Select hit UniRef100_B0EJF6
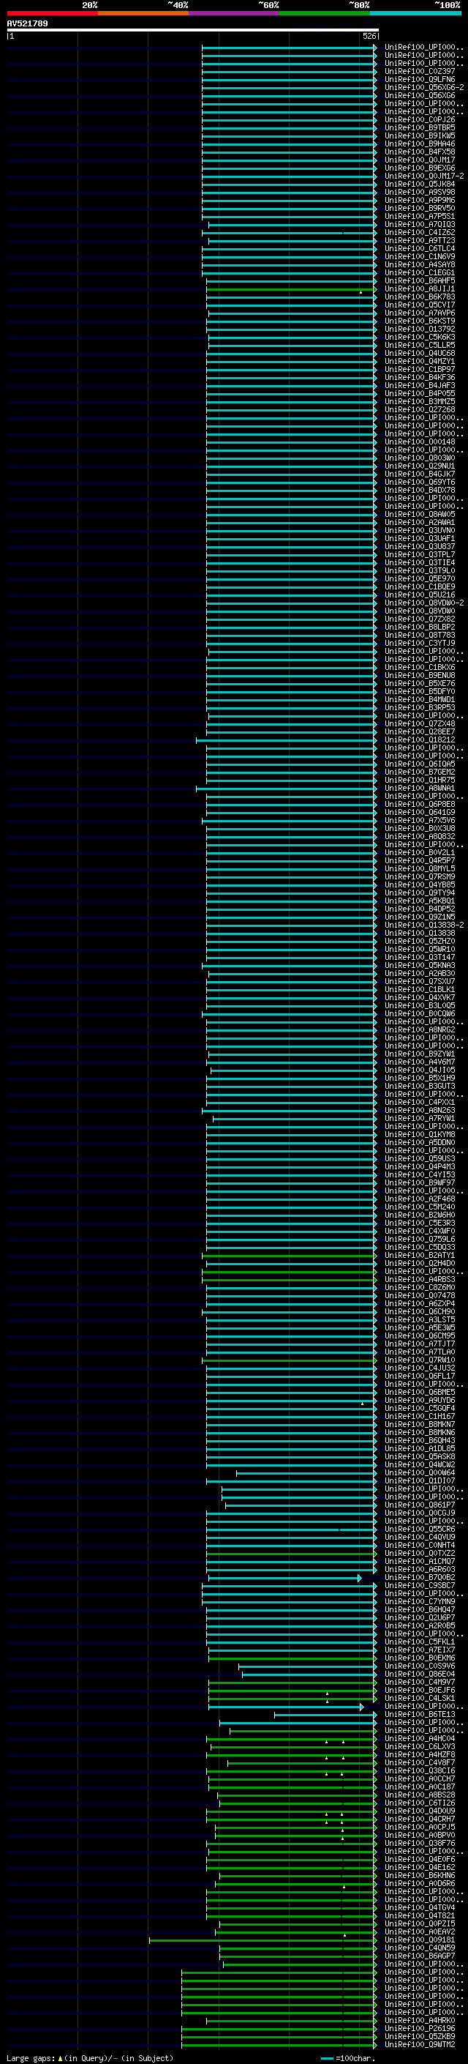Viewport: 468px width, 2064px height. pos(420,1690)
